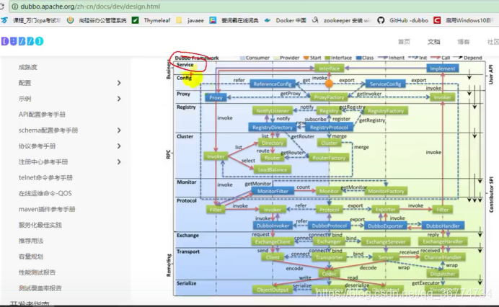Viewport: 499px width, 307px height.
Task: Open 容量规划 page
Action: click(31, 257)
